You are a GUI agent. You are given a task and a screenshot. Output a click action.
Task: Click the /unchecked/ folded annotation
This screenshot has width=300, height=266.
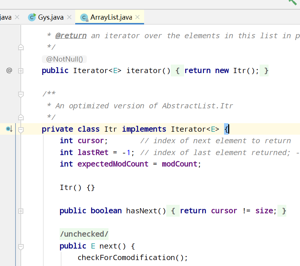tap(84, 234)
